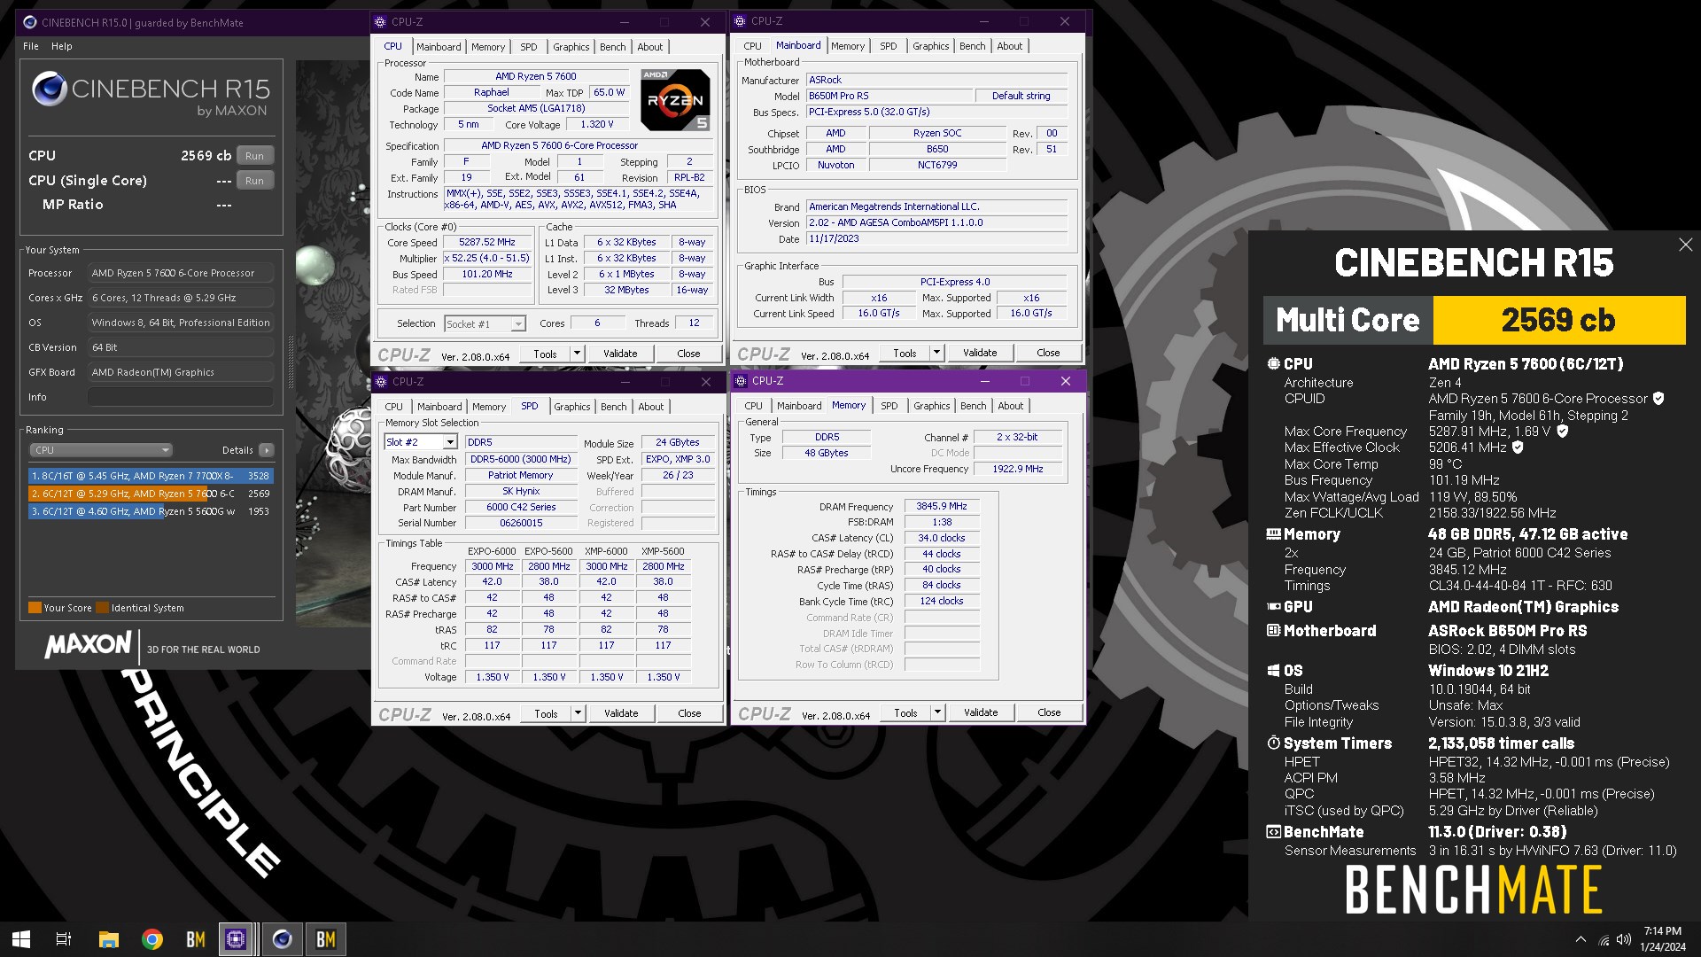Open About tab in Mainboard window
1701x957 pixels.
coord(1009,46)
